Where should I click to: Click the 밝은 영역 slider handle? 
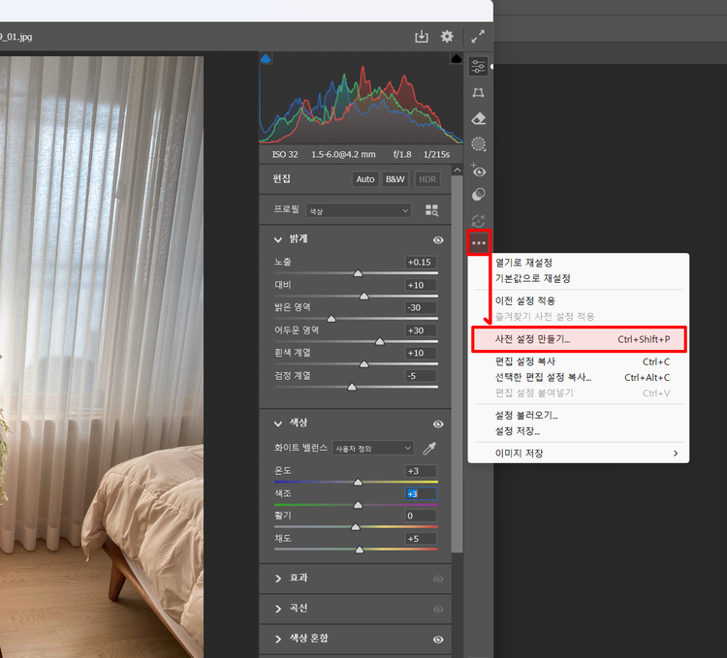tap(332, 319)
